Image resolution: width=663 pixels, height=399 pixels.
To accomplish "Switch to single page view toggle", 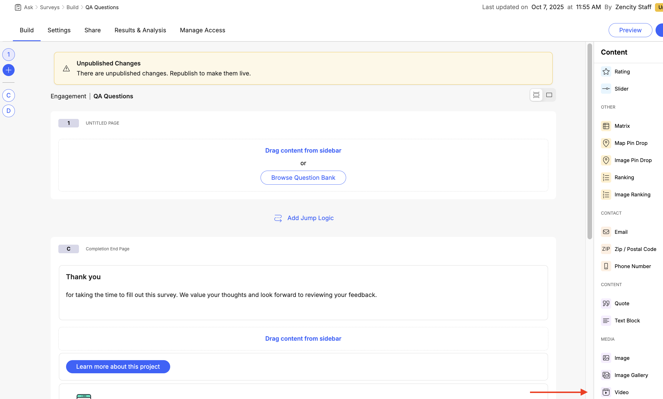I will coord(549,95).
